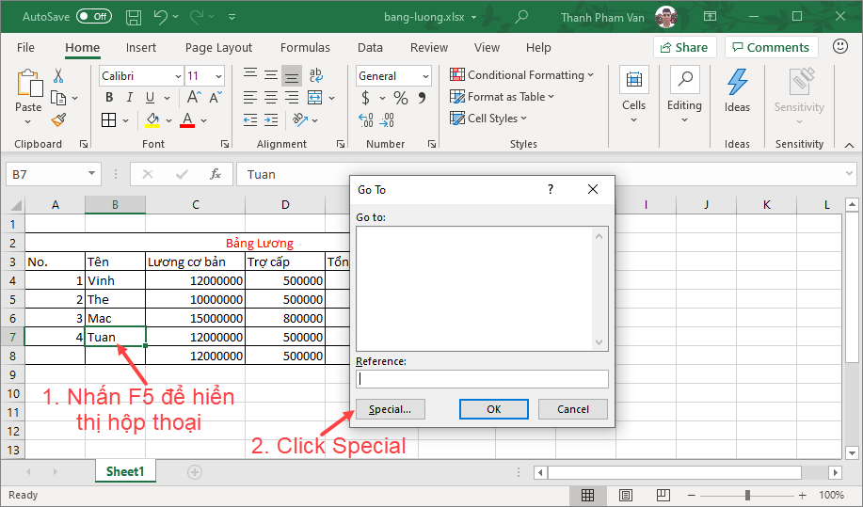Increase font size
Viewport: 863px width, 507px height.
click(194, 97)
